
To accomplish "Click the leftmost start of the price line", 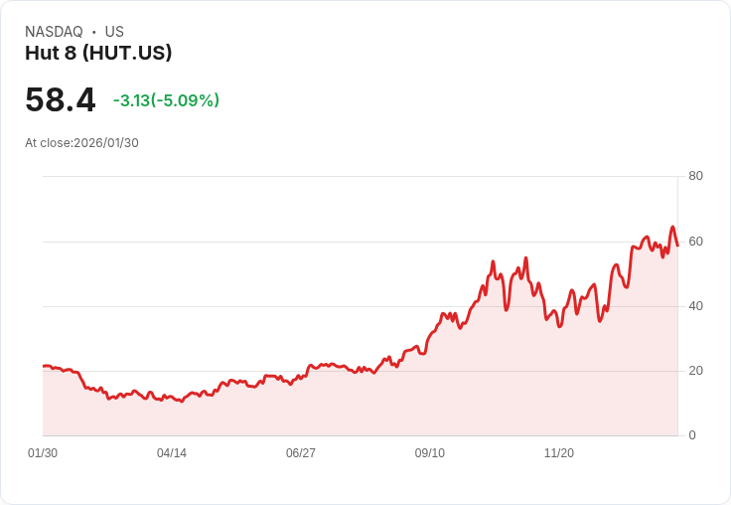I will tap(44, 366).
